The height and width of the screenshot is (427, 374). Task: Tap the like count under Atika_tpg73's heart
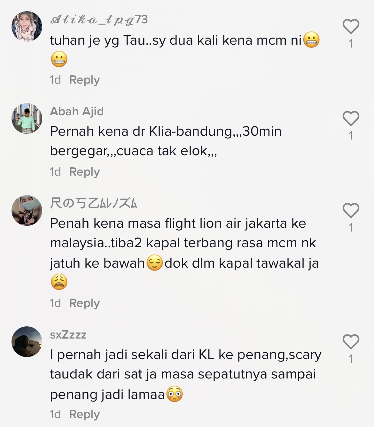[x=351, y=44]
